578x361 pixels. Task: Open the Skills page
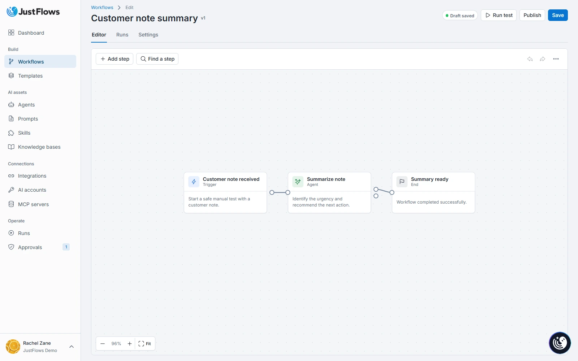pos(40,133)
